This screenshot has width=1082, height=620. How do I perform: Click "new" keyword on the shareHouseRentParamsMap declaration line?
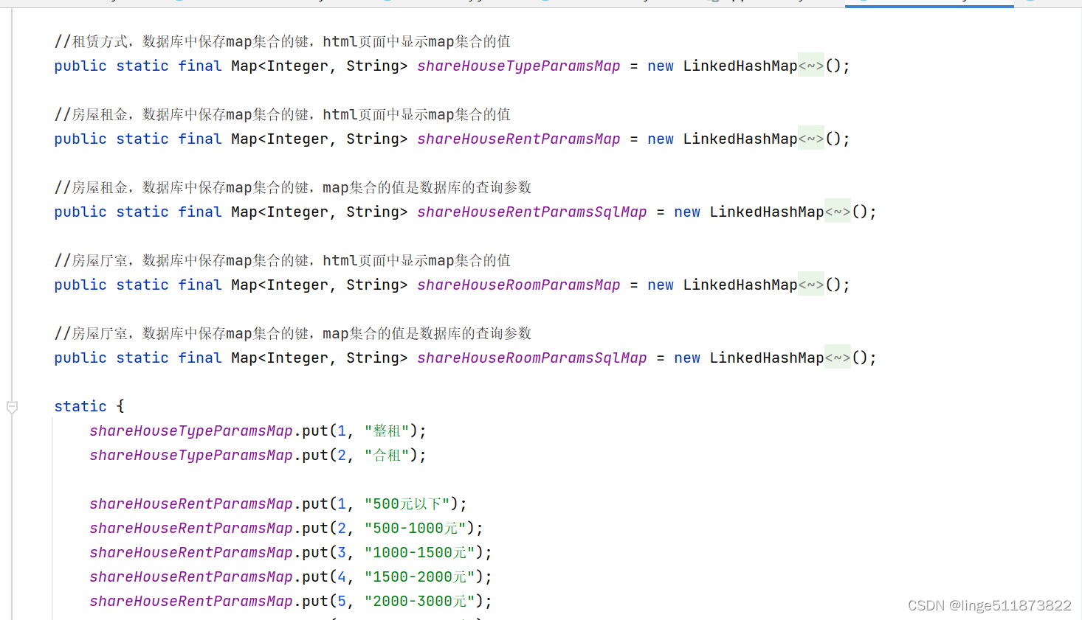tap(661, 139)
